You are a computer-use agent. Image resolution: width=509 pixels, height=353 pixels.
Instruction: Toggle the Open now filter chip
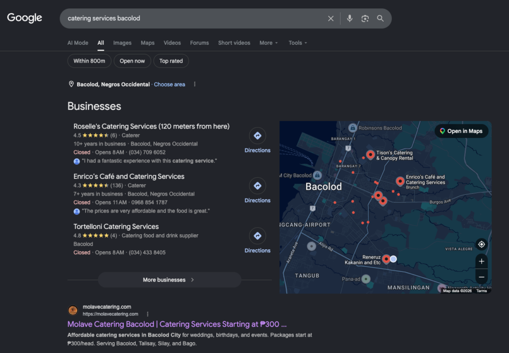point(132,61)
